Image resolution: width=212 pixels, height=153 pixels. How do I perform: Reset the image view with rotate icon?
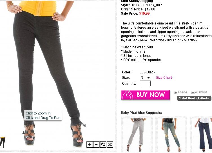click(103, 145)
